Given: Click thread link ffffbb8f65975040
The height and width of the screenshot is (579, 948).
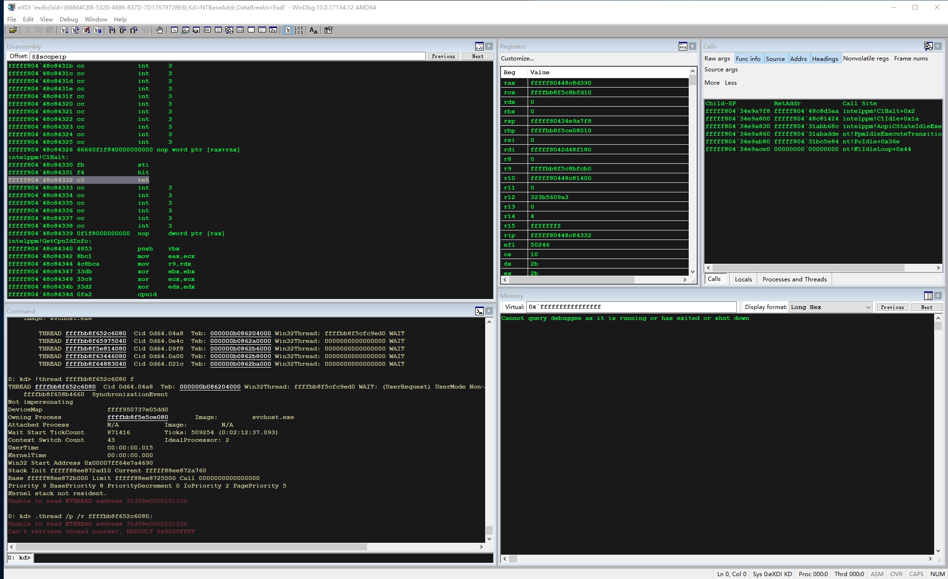Looking at the screenshot, I should click(x=96, y=341).
